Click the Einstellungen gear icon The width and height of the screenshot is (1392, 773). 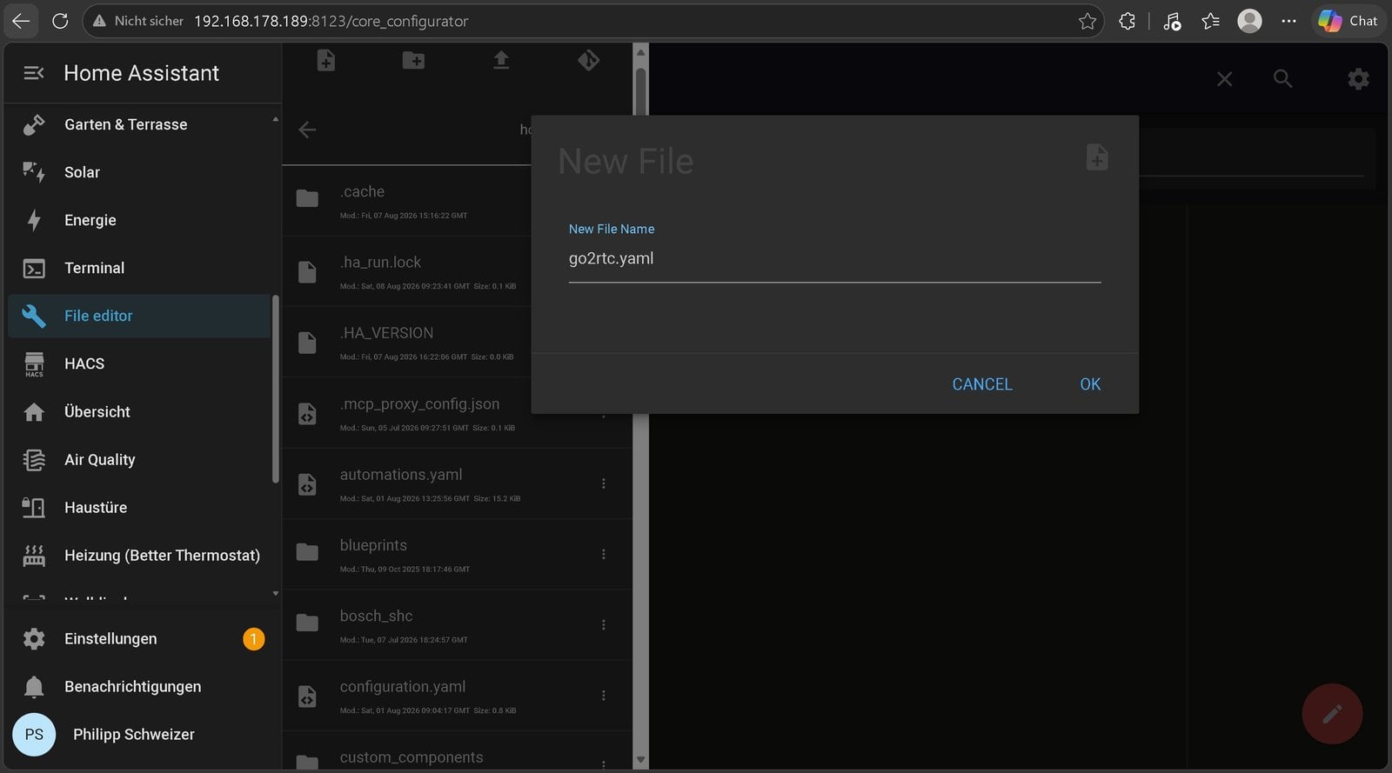[34, 638]
